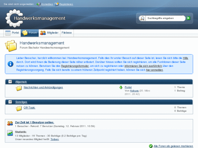Screen dimensions: 198x148
Task: Open the last post titled Portal
Action: coord(128,87)
